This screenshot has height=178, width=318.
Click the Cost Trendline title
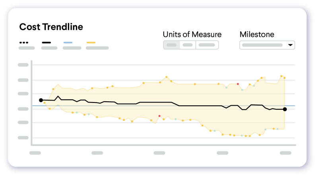(x=51, y=27)
